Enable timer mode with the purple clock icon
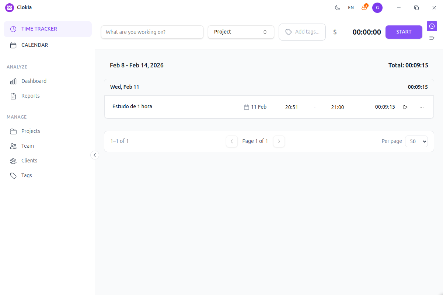This screenshot has width=443, height=295. (432, 26)
